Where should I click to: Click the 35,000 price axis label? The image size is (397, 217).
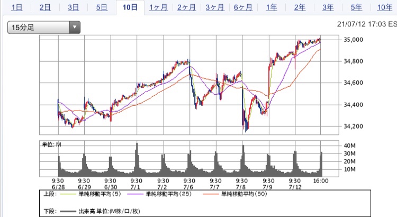click(353, 40)
